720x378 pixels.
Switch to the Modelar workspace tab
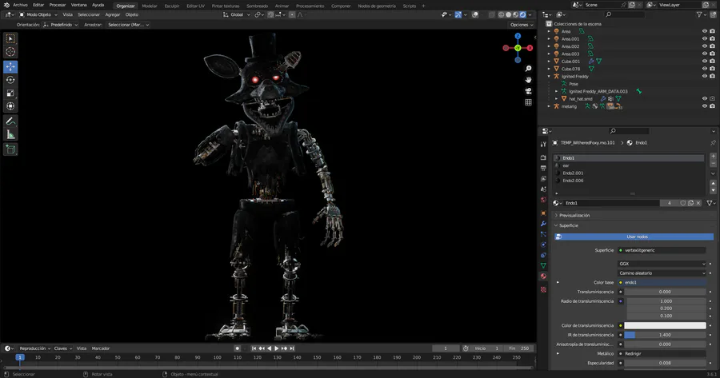pos(150,6)
